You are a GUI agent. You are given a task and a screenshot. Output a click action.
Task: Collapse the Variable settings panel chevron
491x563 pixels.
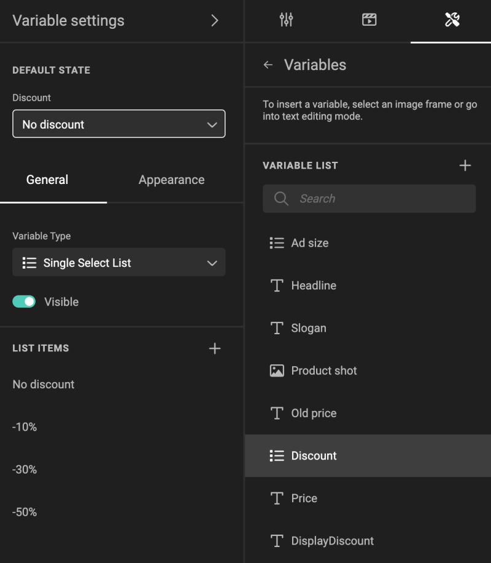(214, 21)
